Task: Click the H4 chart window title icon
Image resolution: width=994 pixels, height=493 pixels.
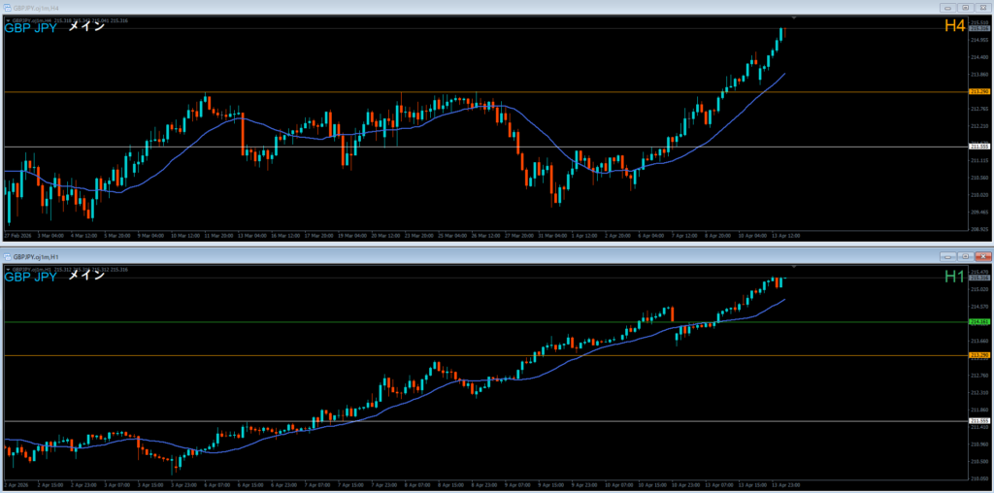Action: tap(7, 8)
